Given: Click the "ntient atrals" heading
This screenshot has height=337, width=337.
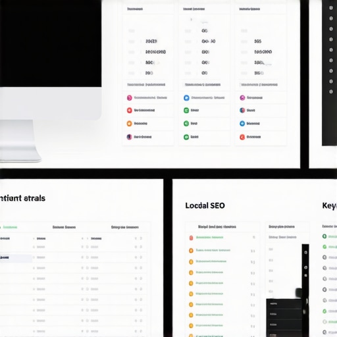Looking at the screenshot, I should tap(22, 198).
